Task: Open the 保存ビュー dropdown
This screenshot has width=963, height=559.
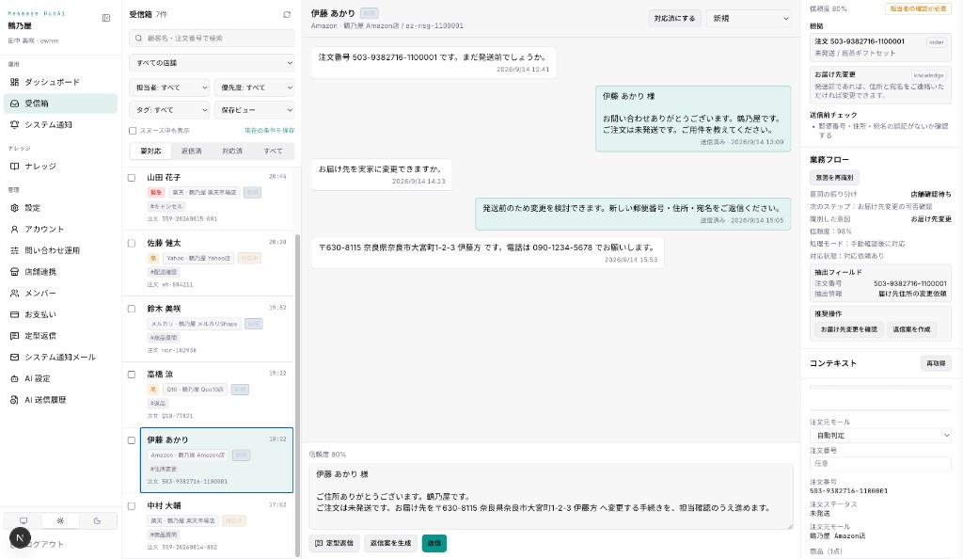Action: (254, 110)
